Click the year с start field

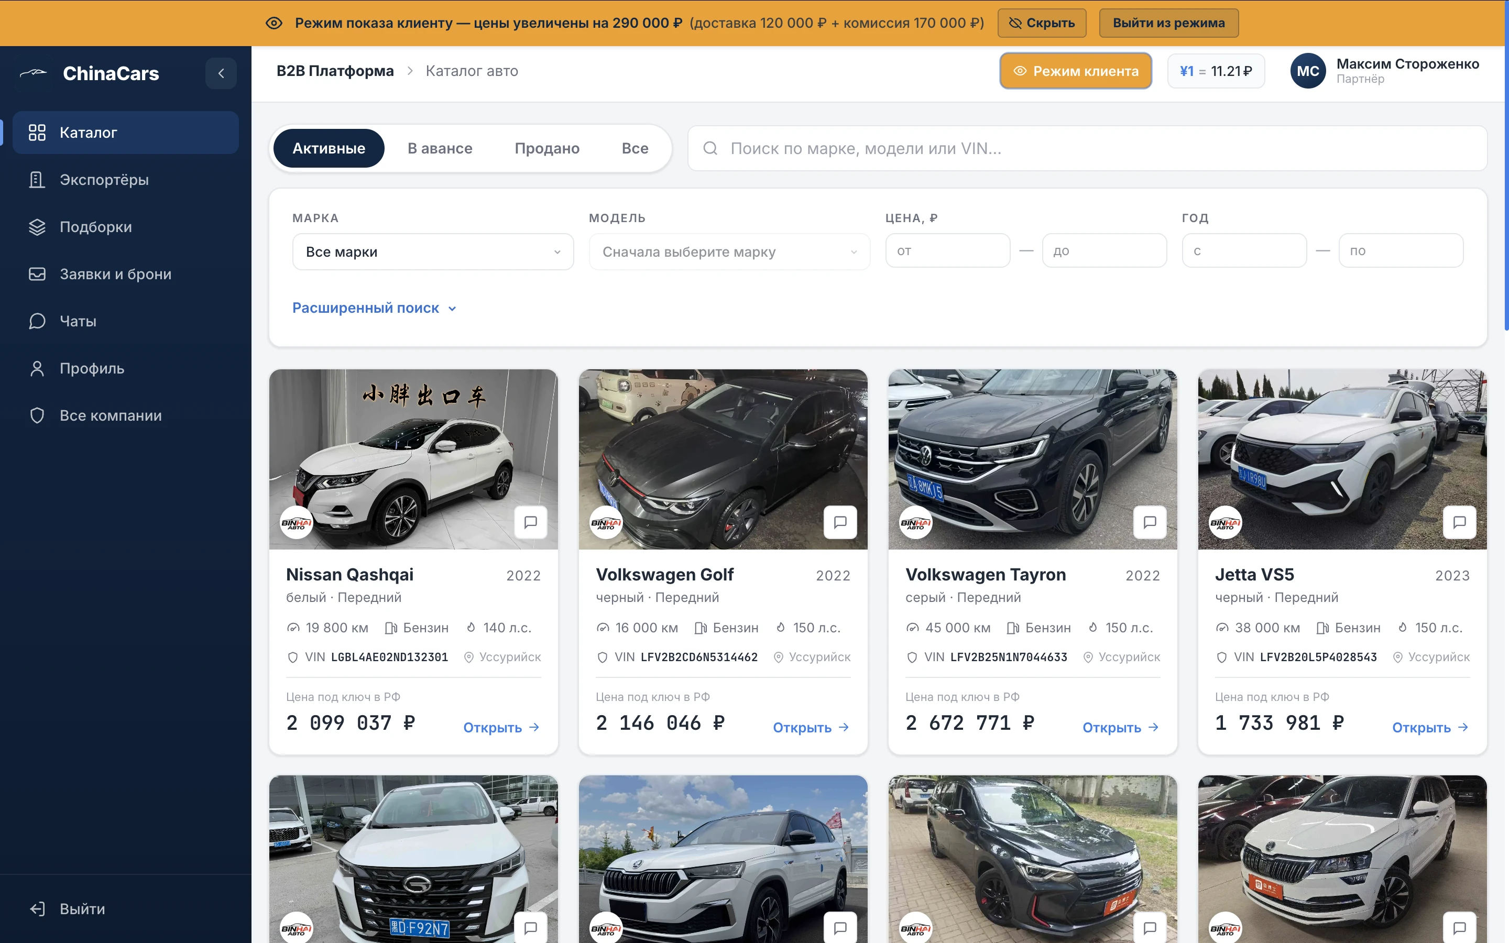coord(1244,251)
